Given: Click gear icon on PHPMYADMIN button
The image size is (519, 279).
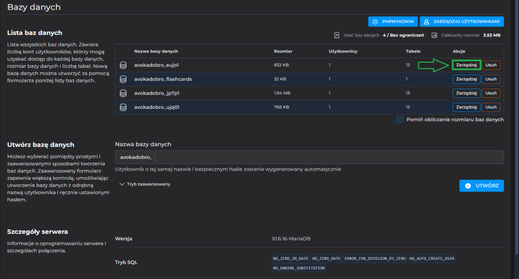Looking at the screenshot, I should (x=375, y=22).
